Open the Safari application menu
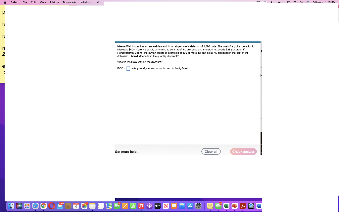This screenshot has width=339, height=212. pyautogui.click(x=15, y=2)
